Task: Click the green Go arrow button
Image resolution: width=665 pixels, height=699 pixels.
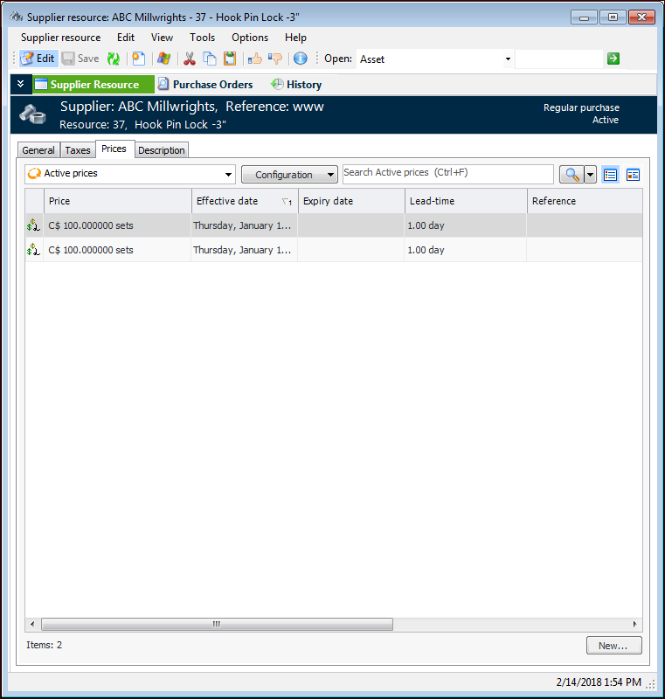Action: pyautogui.click(x=613, y=59)
